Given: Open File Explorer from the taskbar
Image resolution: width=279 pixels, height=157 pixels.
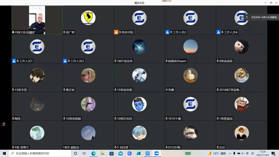Looking at the screenshot, I should tap(103, 153).
